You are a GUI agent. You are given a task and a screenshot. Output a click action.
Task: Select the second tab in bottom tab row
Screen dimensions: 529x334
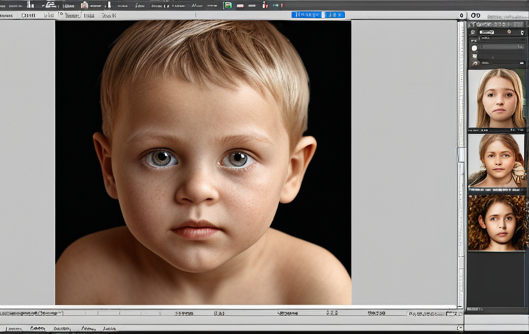[38, 328]
